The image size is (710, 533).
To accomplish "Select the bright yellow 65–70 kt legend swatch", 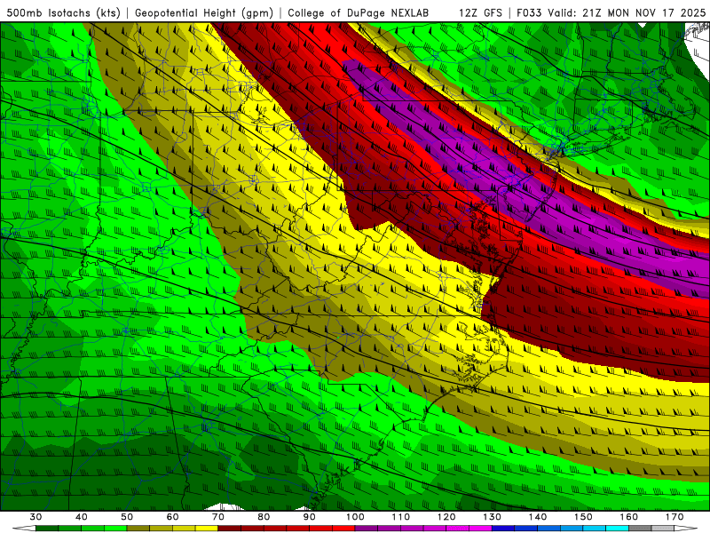I will [x=207, y=529].
